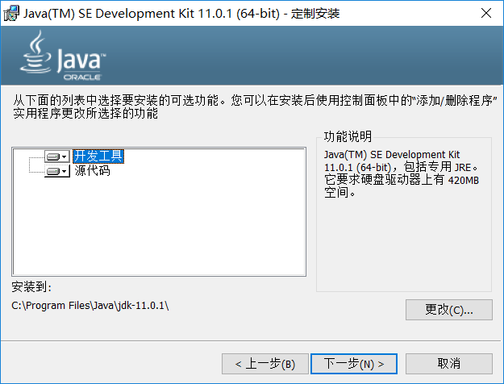504x384 pixels.
Task: Click the Java Oracle logo
Action: 63,56
